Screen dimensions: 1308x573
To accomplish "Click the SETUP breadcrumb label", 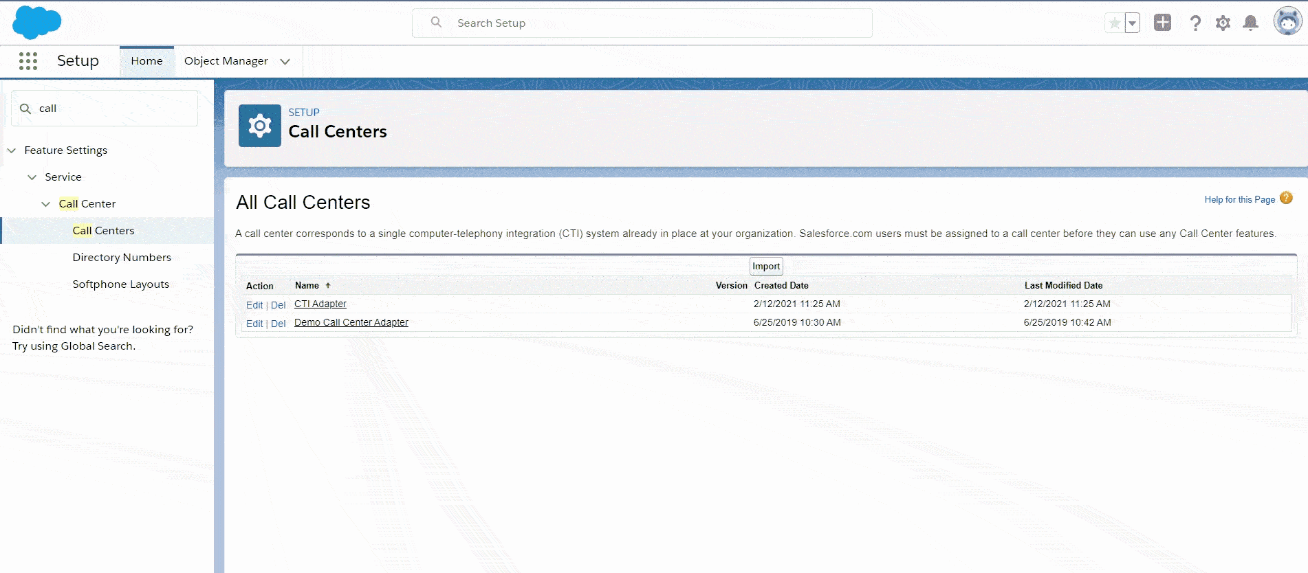I will click(304, 113).
